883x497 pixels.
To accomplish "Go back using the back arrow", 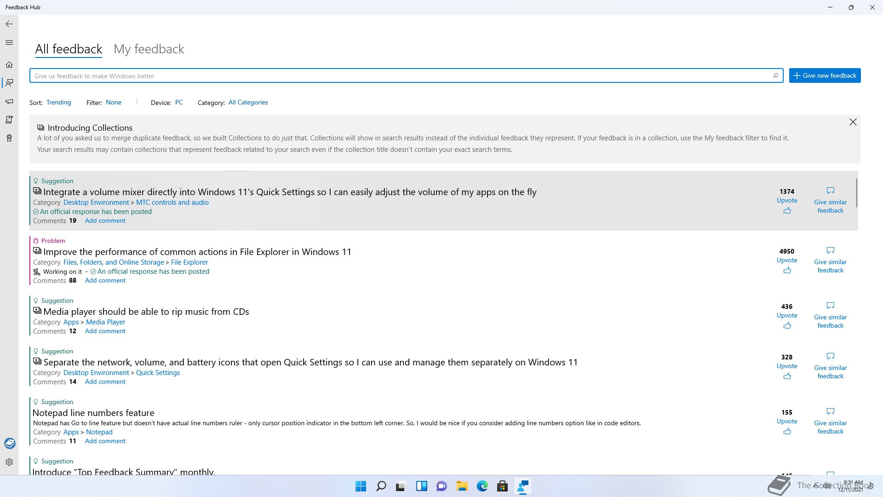I will 9,24.
